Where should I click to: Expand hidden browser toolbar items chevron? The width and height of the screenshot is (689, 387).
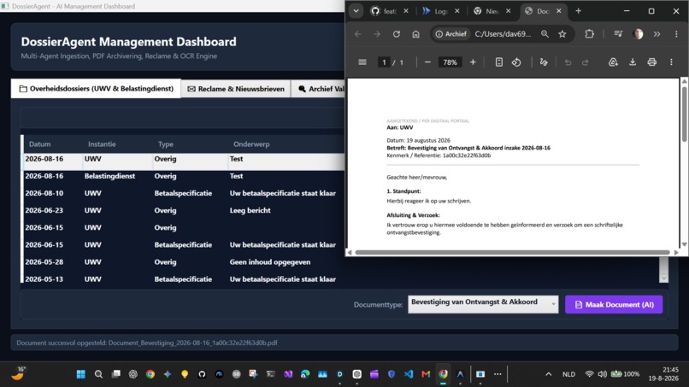(657, 34)
